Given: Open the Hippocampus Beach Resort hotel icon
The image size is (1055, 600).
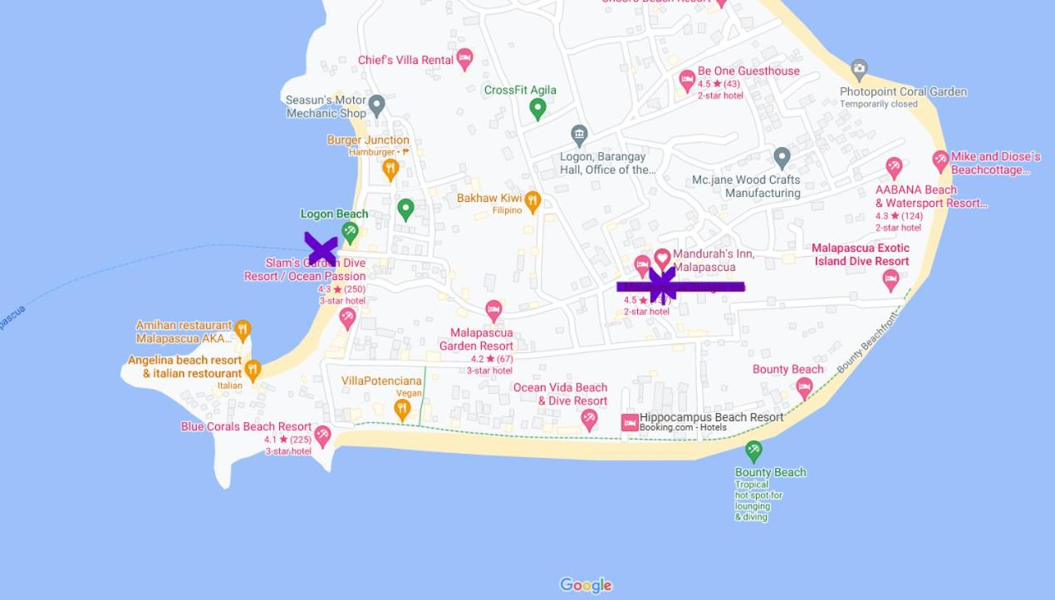Looking at the screenshot, I should [x=630, y=423].
